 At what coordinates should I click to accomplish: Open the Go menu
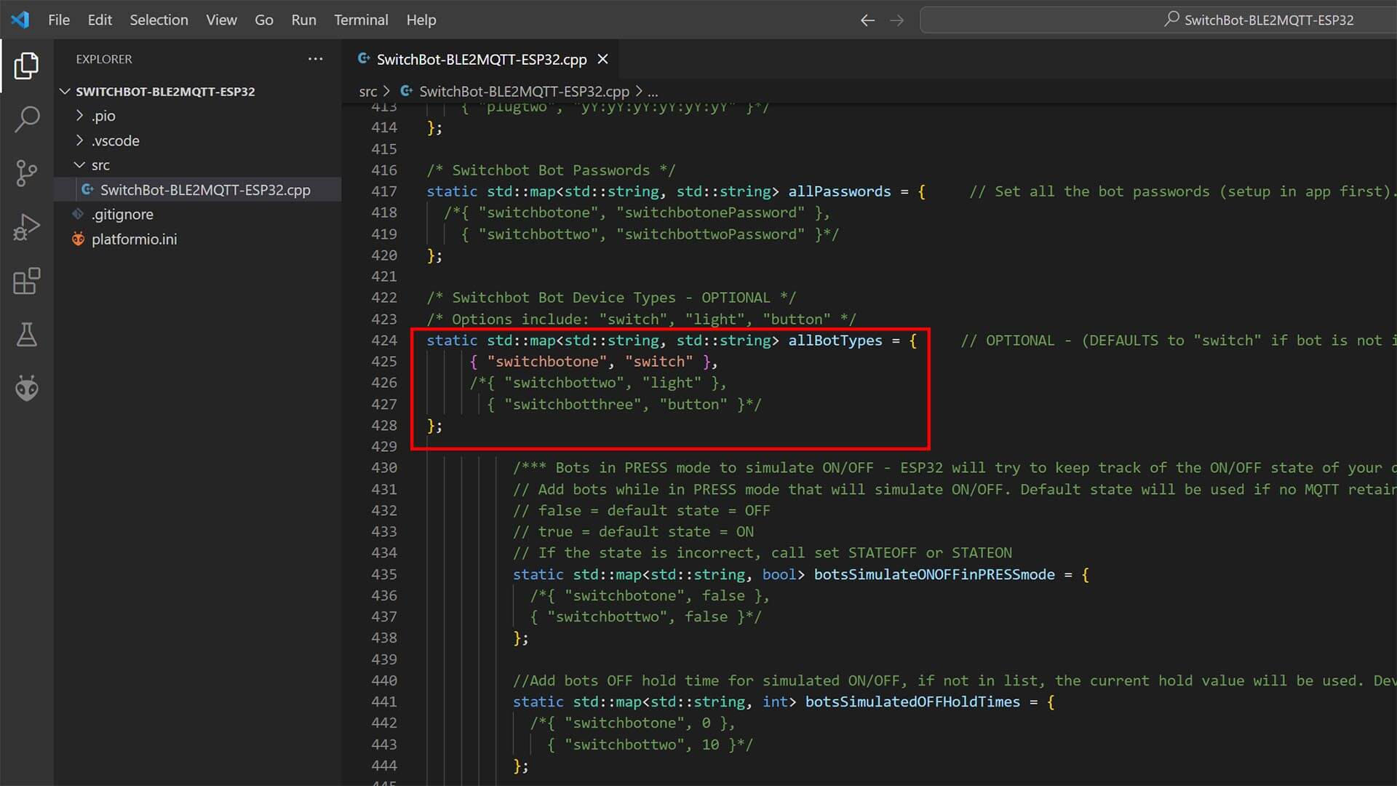[x=264, y=20]
